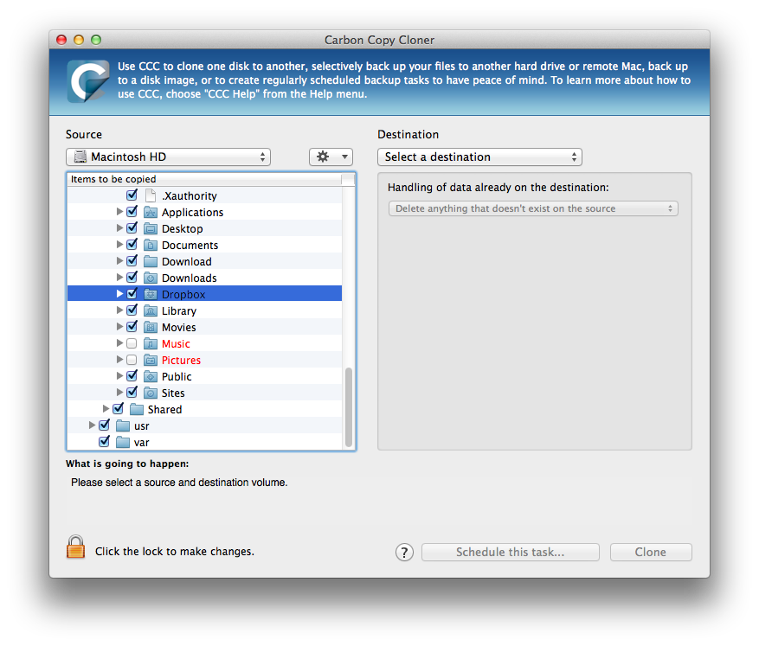The width and height of the screenshot is (759, 646).
Task: Click the Movies folder icon
Action: (x=151, y=327)
